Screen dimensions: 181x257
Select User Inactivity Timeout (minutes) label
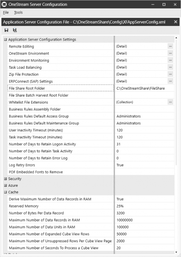click(x=36, y=130)
